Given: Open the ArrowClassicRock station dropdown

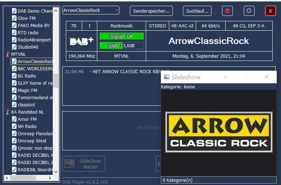Looking at the screenshot, I should point(90,10).
